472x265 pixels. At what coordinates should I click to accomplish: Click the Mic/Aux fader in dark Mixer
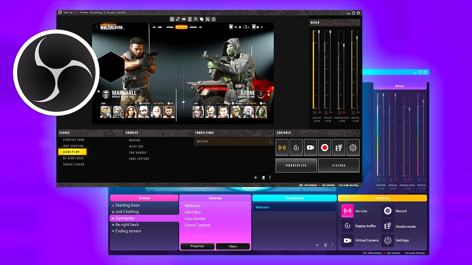(357, 37)
